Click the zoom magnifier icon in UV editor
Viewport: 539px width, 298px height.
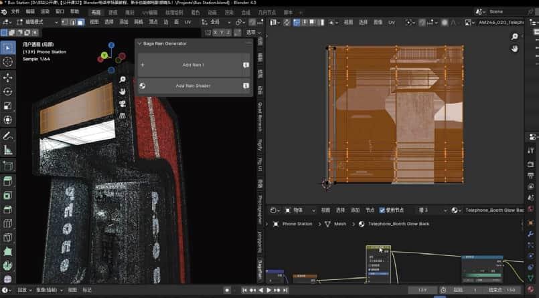pos(514,37)
